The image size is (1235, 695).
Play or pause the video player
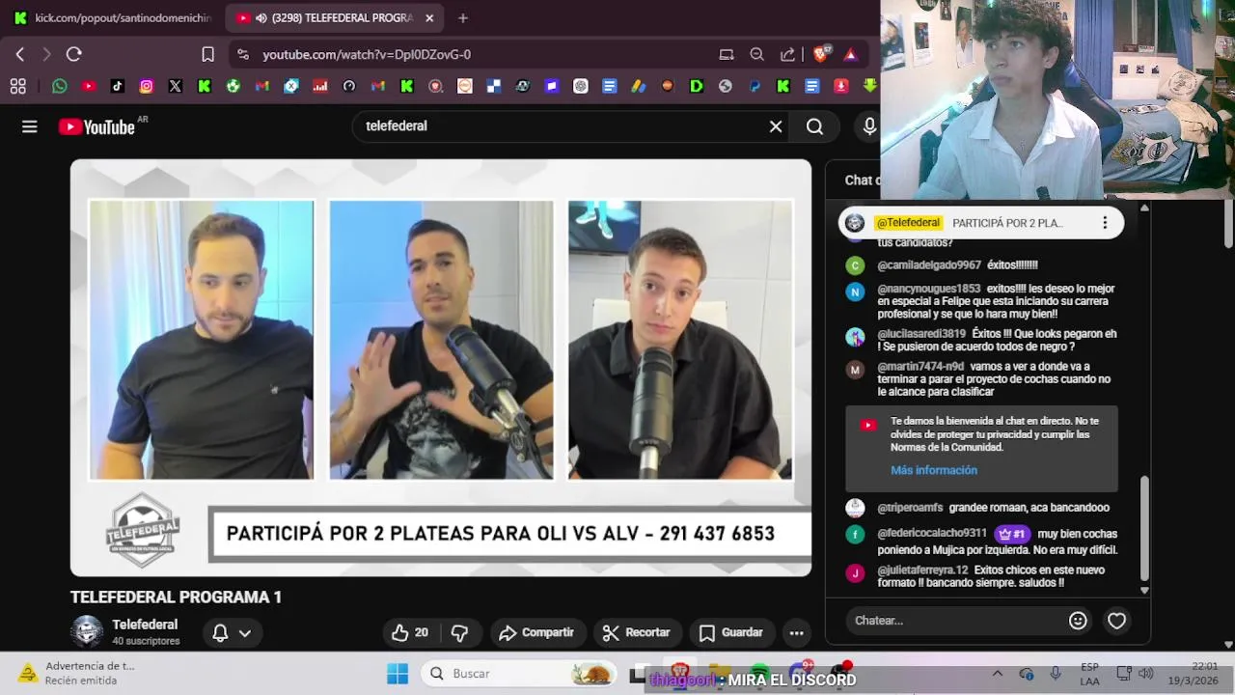point(441,368)
